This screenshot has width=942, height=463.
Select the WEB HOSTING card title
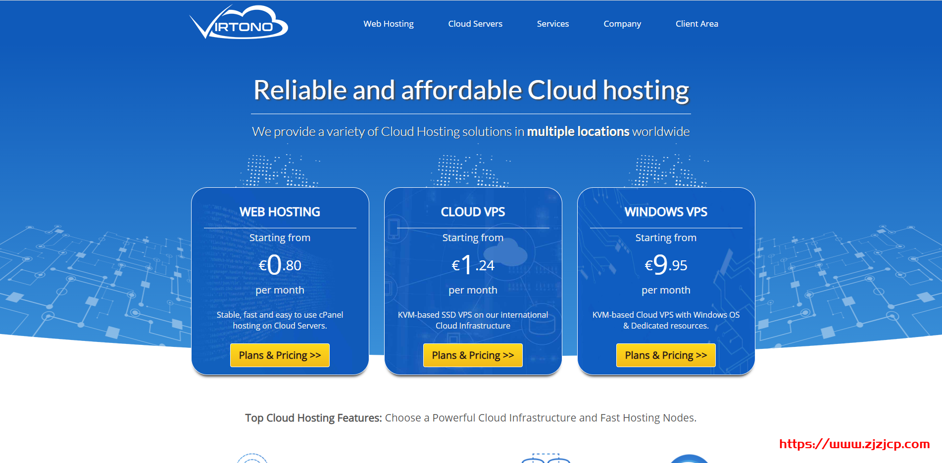[x=280, y=212]
